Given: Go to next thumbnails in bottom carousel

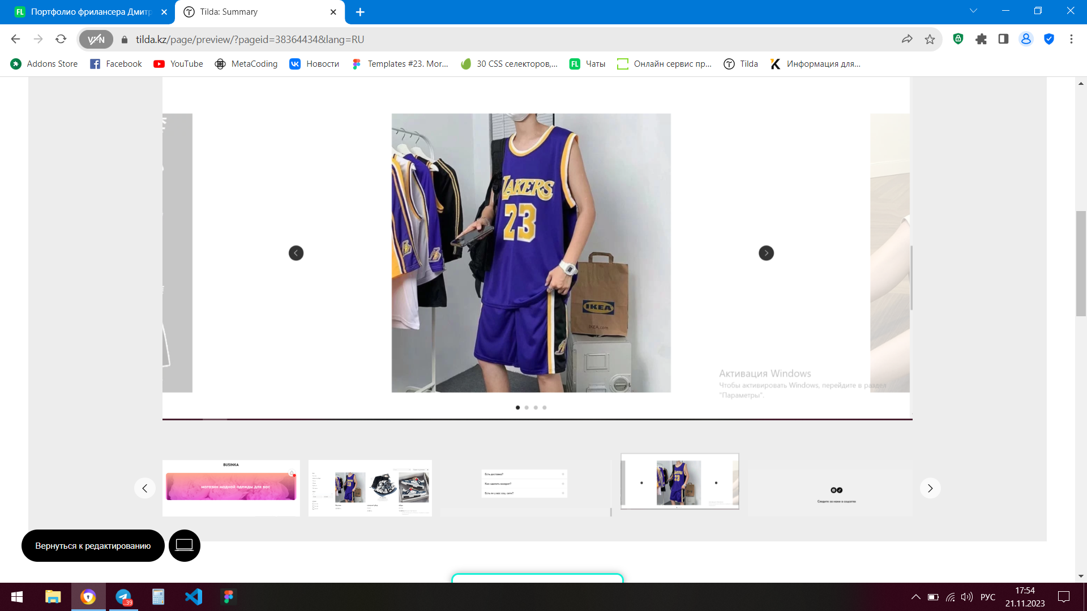Looking at the screenshot, I should 930,488.
